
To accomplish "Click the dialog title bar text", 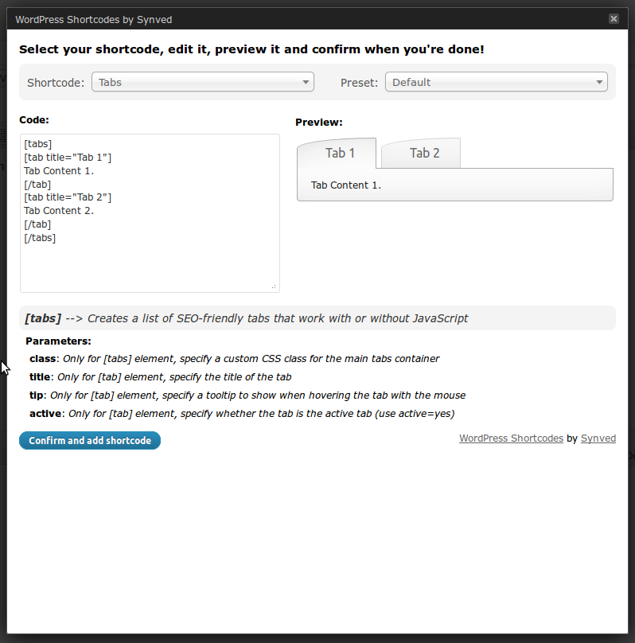I will 93,20.
